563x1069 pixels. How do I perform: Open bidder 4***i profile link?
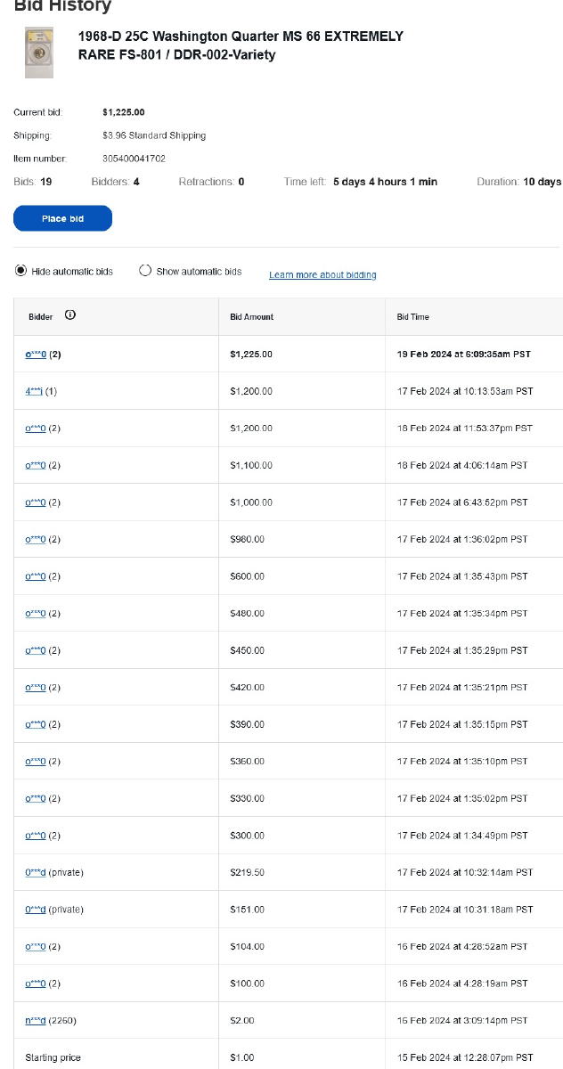click(34, 391)
